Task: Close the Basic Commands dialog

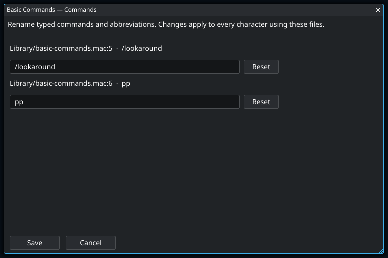Action: coord(378,10)
